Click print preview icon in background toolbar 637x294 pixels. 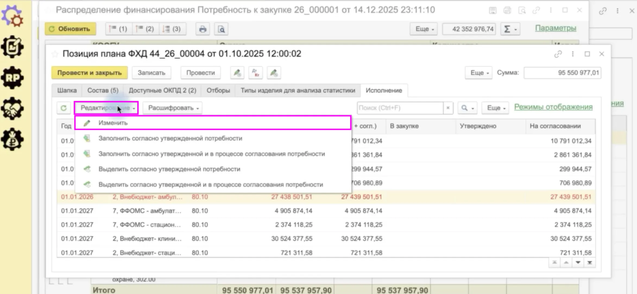point(221,29)
